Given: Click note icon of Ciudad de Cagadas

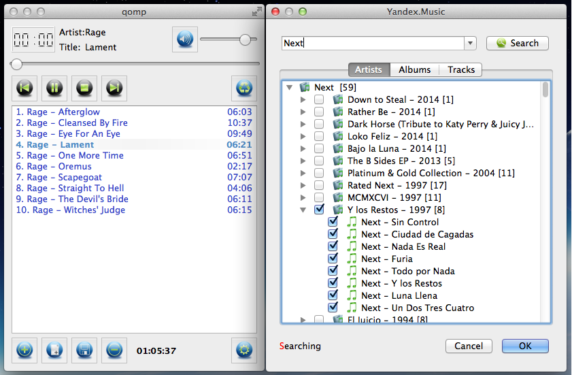Looking at the screenshot, I should (352, 234).
